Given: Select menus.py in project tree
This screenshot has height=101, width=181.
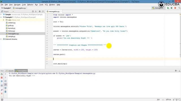Looking at the screenshot, I should point(11,31).
